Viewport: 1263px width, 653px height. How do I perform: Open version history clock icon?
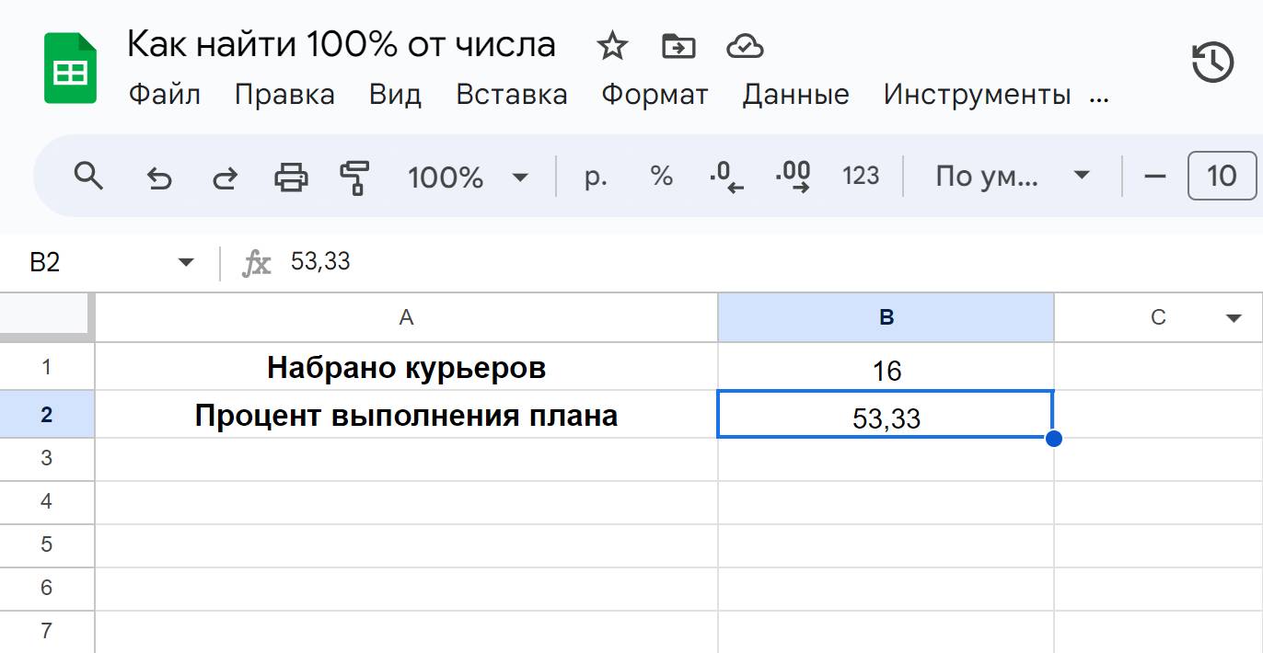1213,63
